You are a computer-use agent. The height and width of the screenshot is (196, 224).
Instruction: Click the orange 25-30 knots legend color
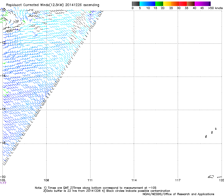point(175,4)
